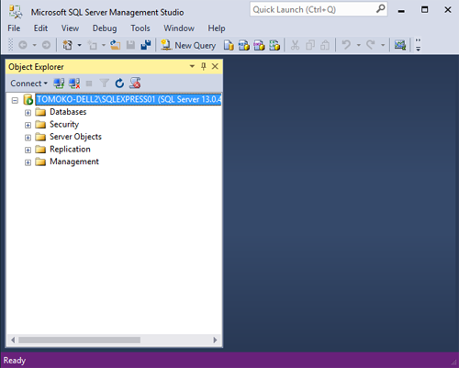The image size is (459, 368).
Task: Open Object Explorer window position dropdown
Action: 192,66
